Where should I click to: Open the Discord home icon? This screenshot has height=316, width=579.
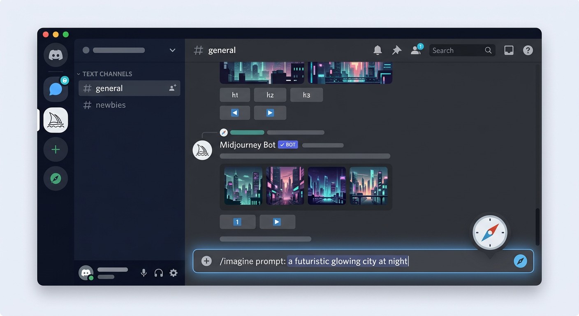[x=56, y=55]
